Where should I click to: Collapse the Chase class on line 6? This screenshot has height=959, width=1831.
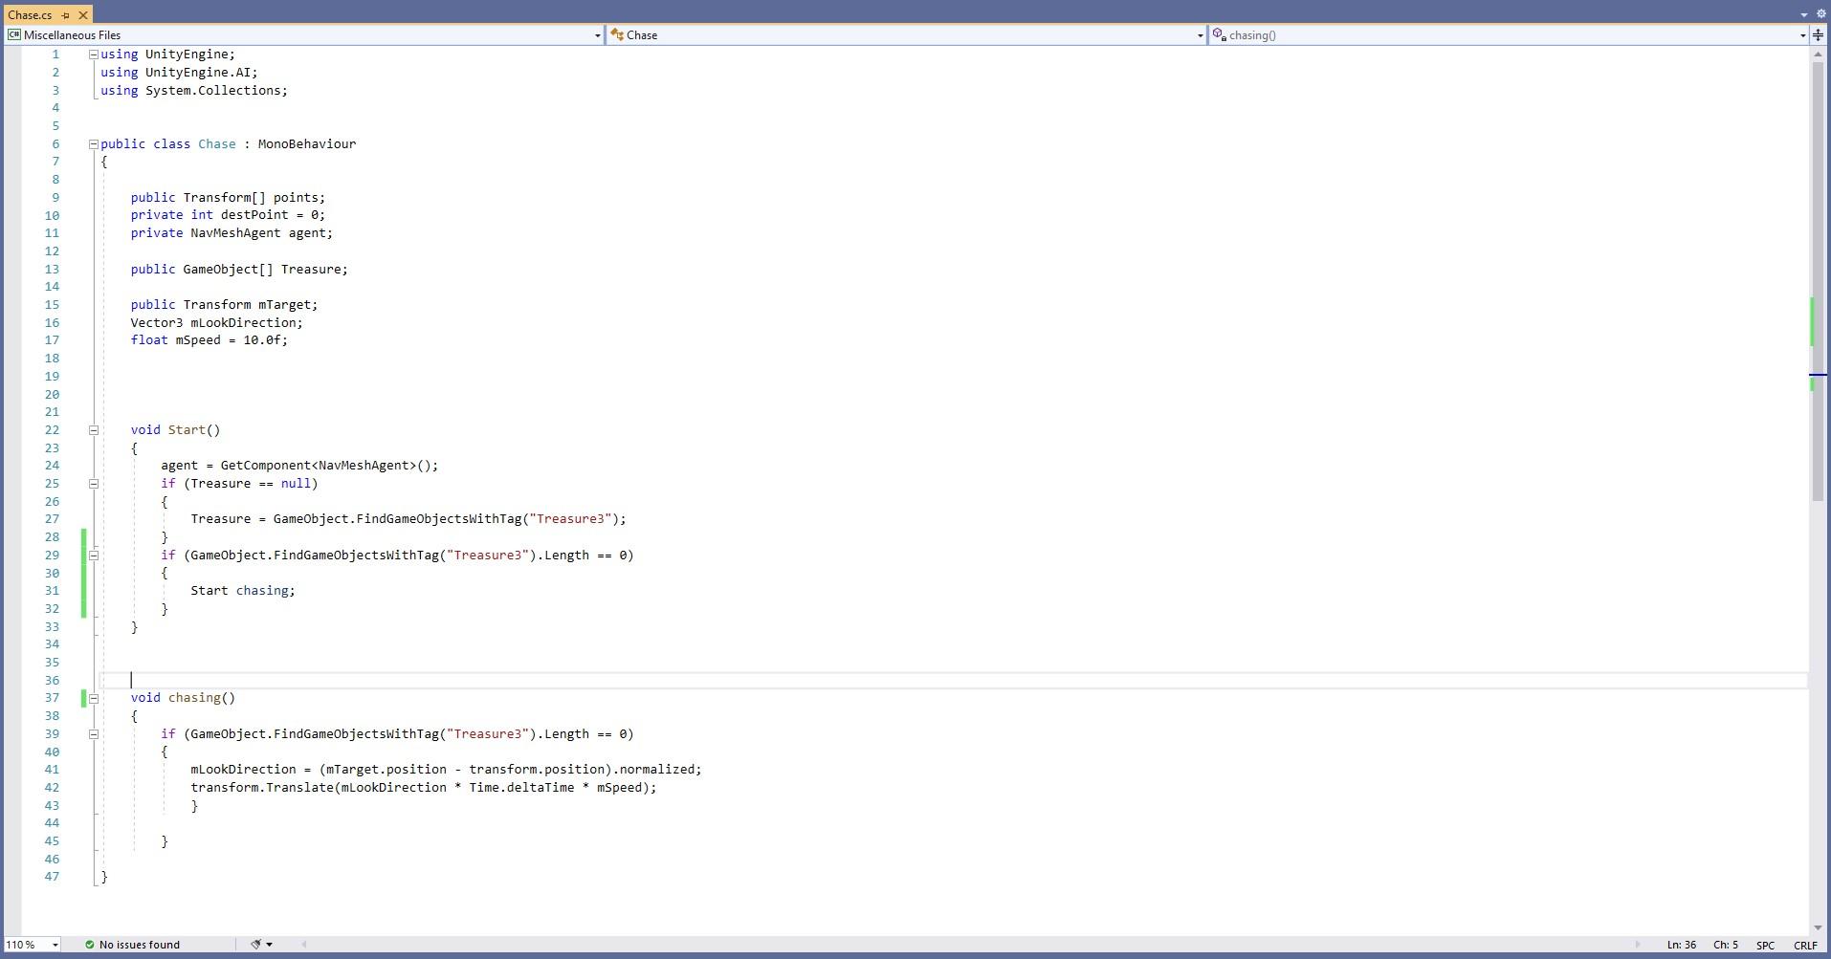pos(93,143)
